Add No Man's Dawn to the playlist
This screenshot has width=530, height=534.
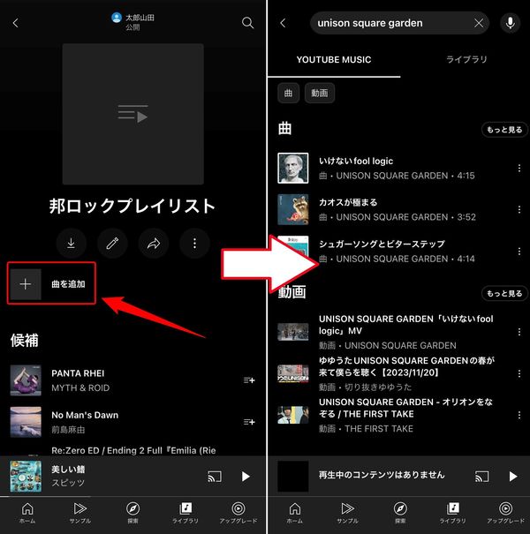tap(249, 422)
